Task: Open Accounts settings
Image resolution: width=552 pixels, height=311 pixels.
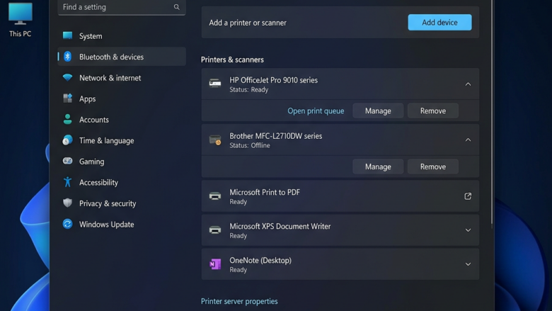Action: pyautogui.click(x=122, y=120)
